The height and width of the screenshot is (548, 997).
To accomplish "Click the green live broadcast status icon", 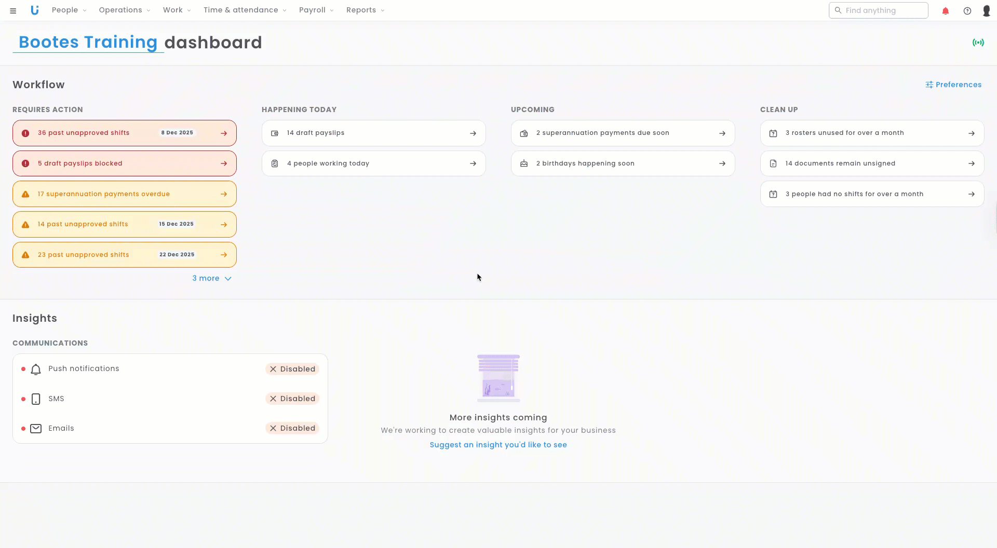I will tap(978, 43).
